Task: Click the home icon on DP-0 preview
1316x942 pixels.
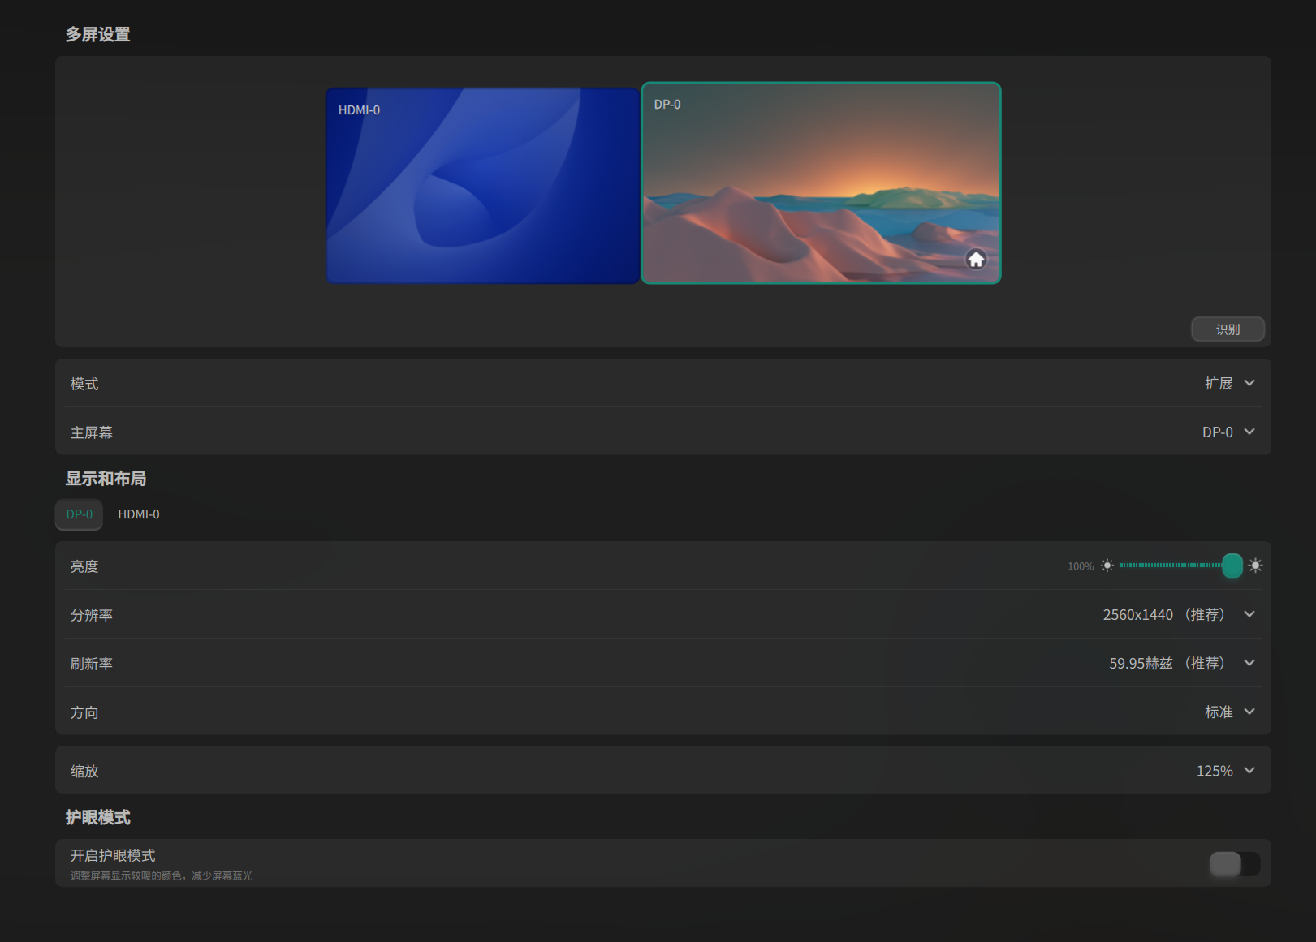Action: click(976, 259)
